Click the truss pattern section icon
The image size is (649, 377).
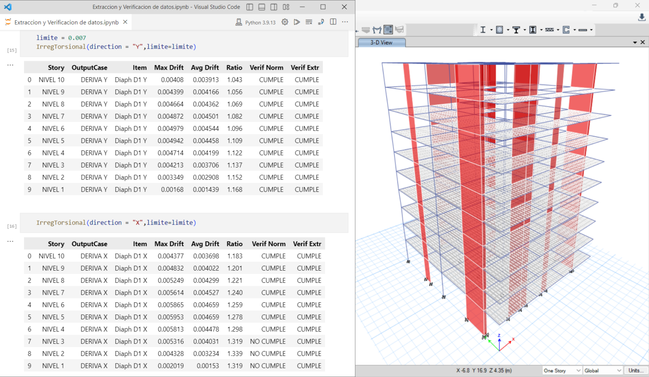tap(549, 30)
